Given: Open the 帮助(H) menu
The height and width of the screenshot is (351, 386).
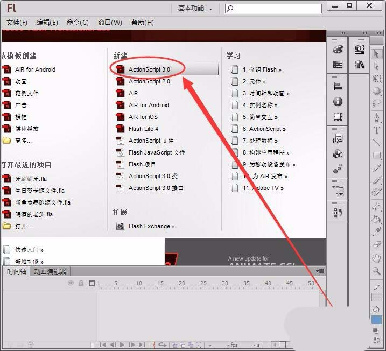Looking at the screenshot, I should coord(143,23).
